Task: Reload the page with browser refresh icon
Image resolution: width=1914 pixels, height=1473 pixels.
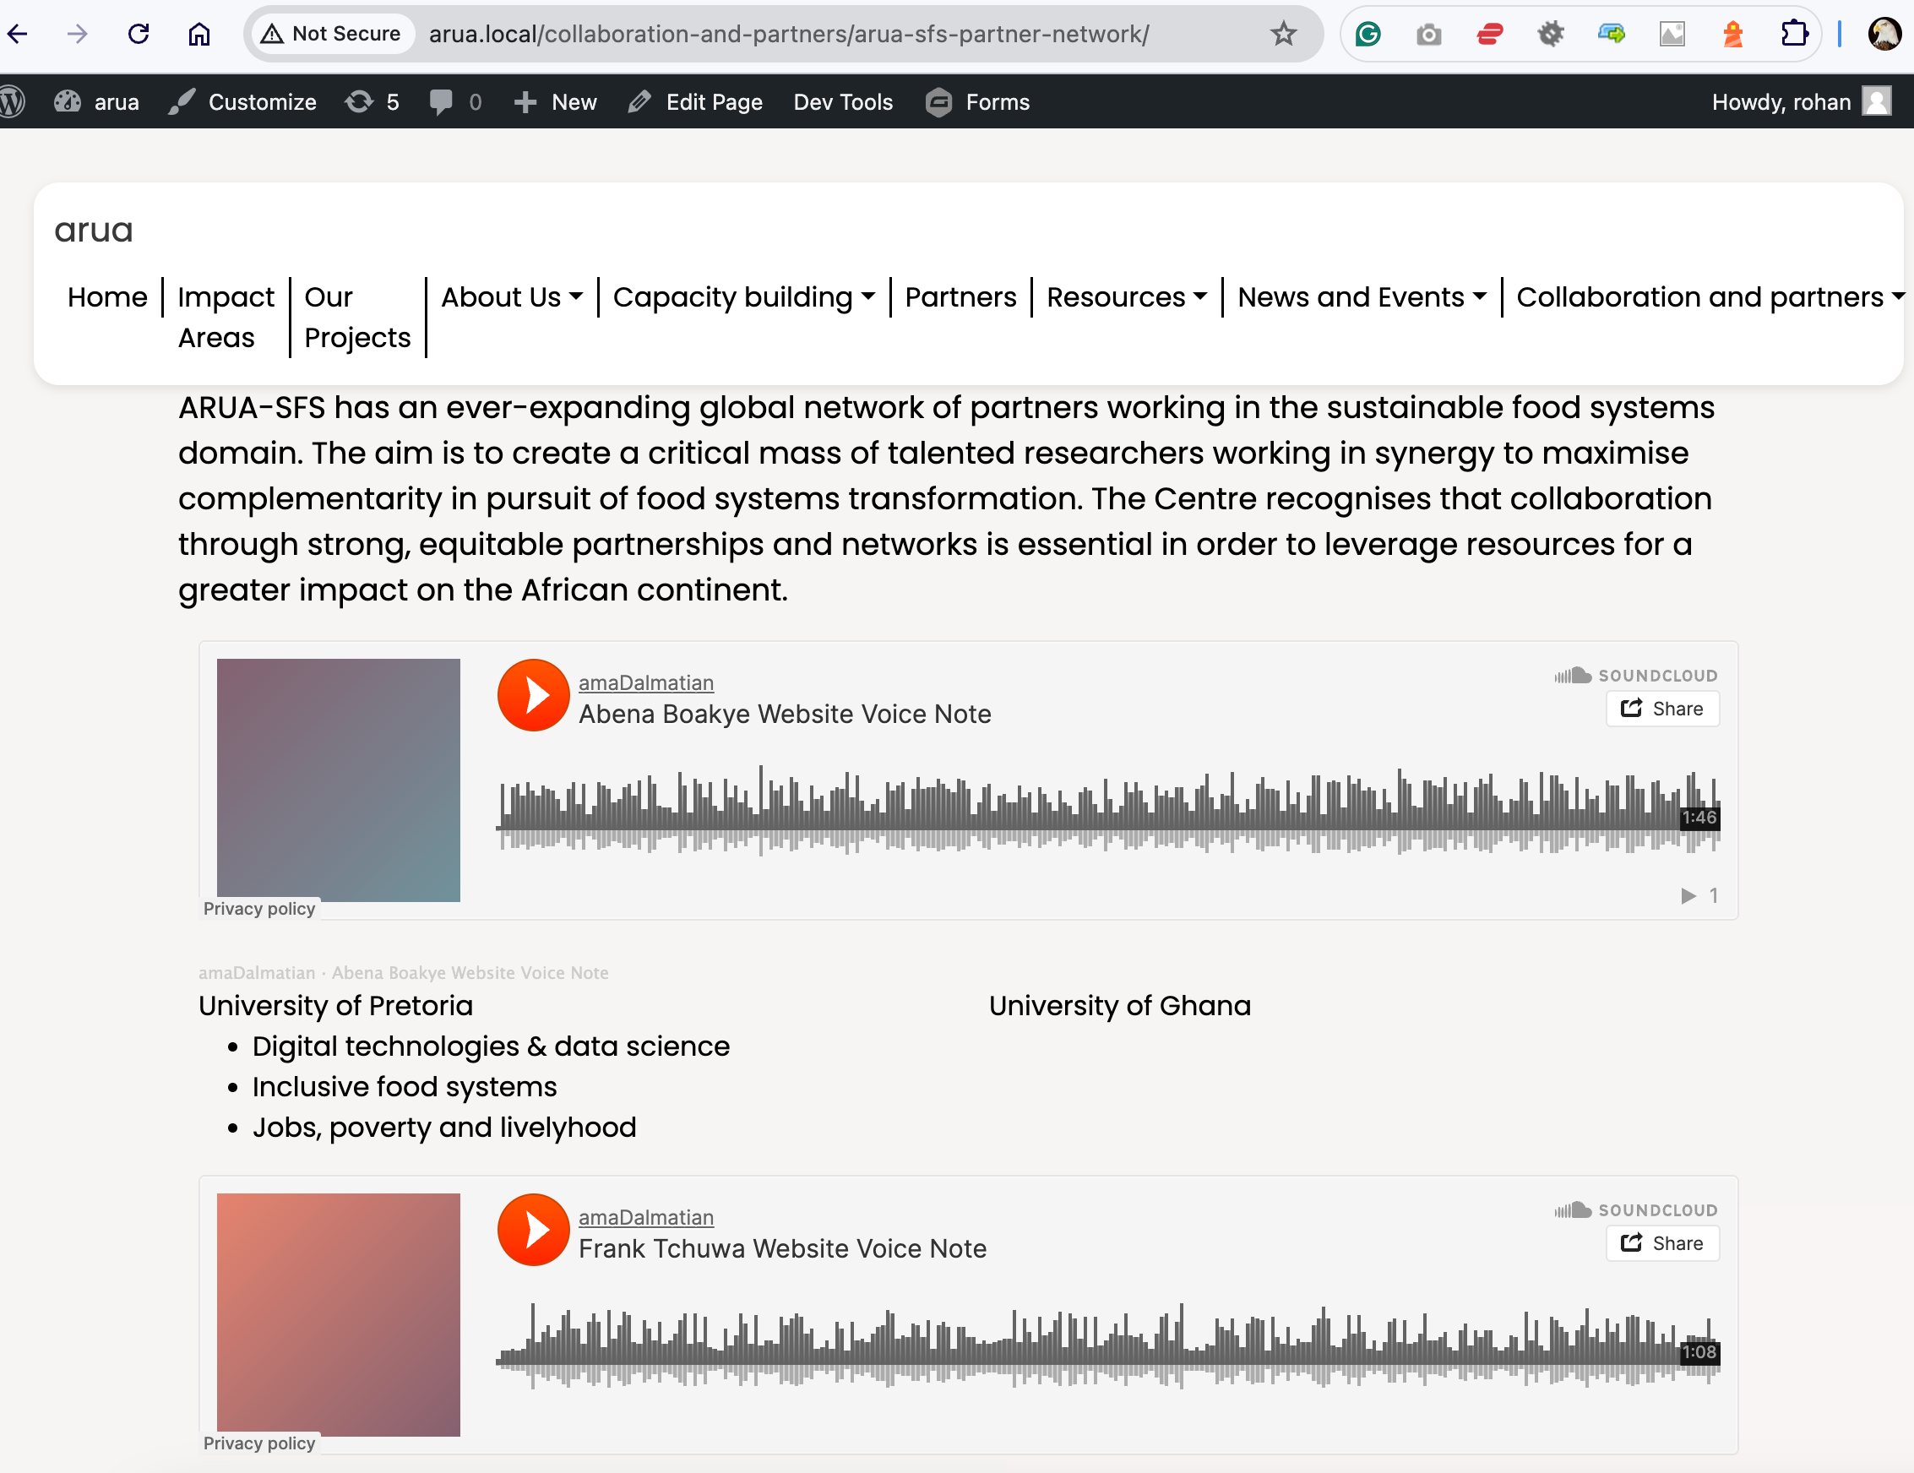Action: pos(139,34)
